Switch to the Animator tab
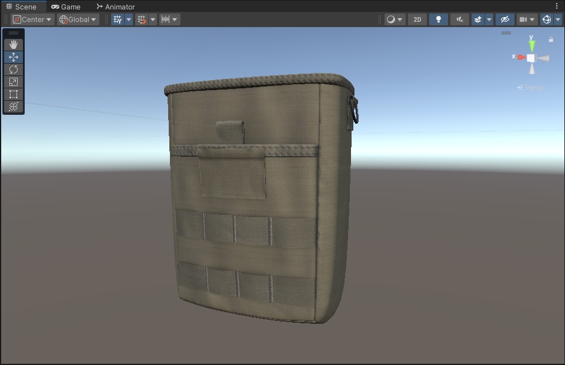This screenshot has height=365, width=565. click(x=115, y=6)
